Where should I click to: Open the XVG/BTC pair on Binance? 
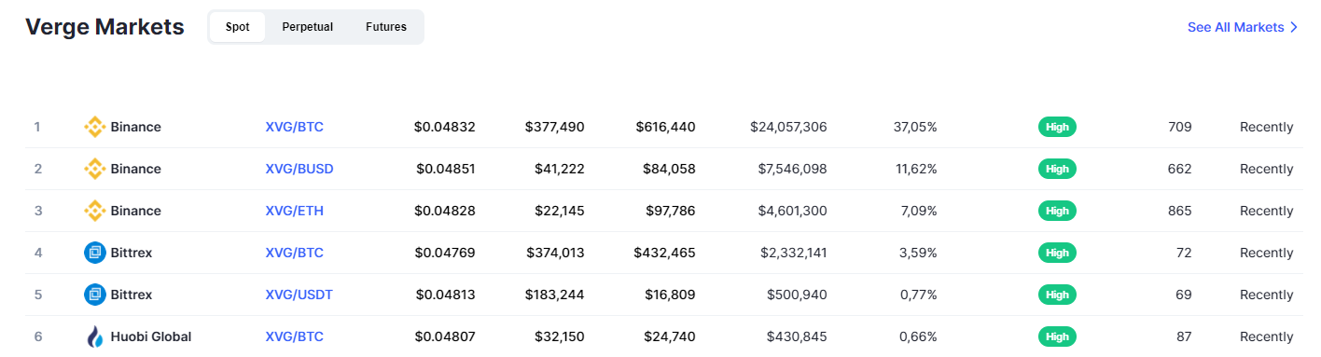tap(295, 127)
